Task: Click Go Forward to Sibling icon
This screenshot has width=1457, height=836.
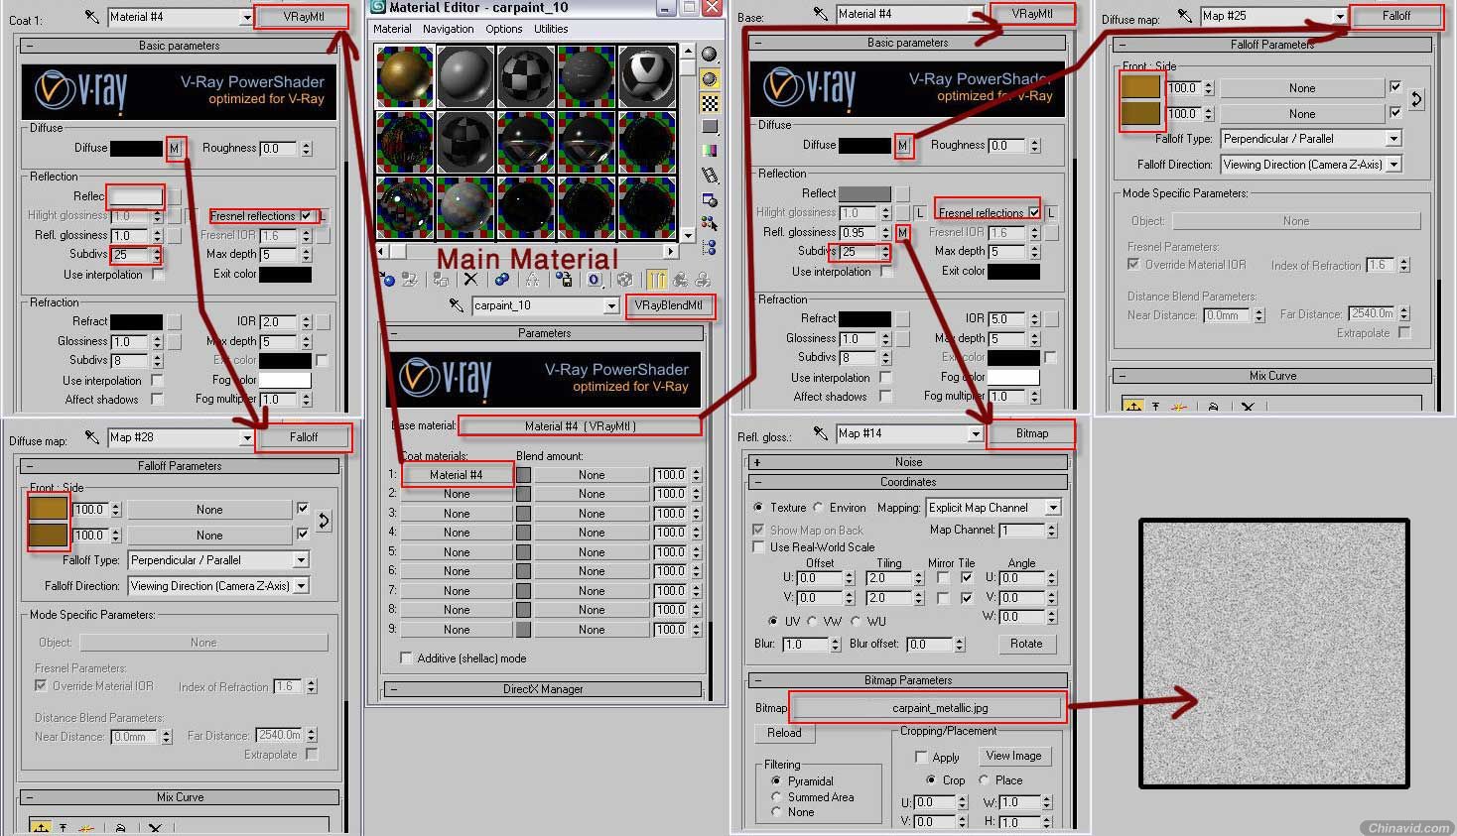Action: click(703, 280)
